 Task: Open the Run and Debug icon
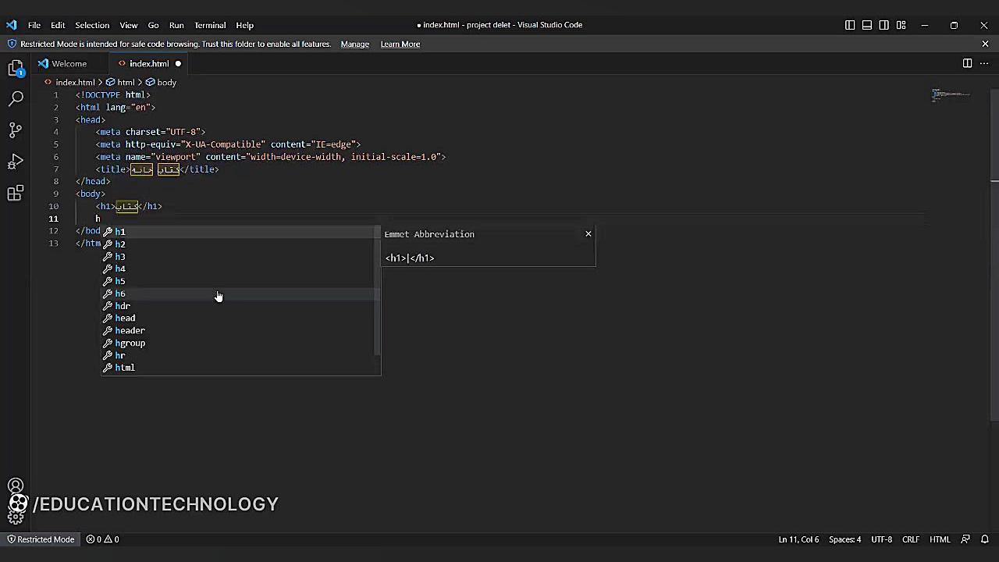tap(16, 162)
